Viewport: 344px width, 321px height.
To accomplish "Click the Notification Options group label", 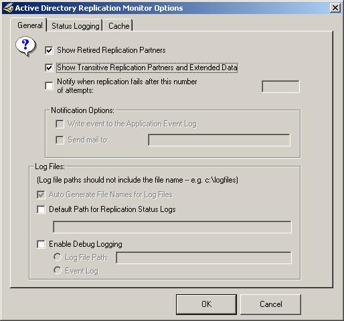I will click(x=82, y=110).
